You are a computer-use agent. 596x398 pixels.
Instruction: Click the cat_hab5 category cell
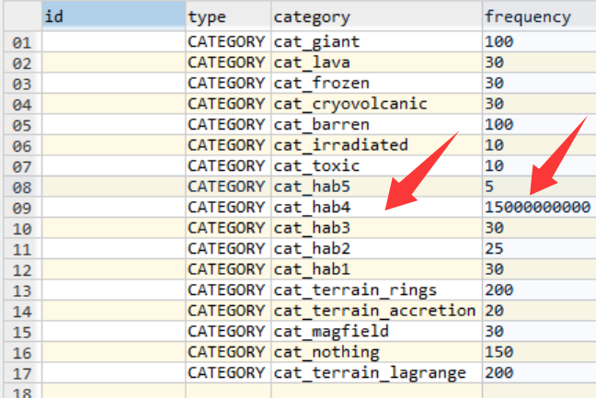(377, 187)
